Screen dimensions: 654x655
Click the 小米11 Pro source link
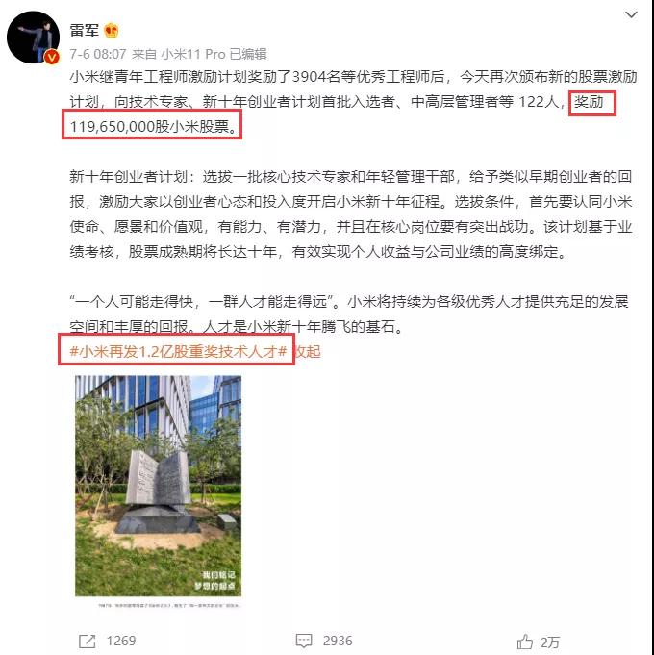193,54
